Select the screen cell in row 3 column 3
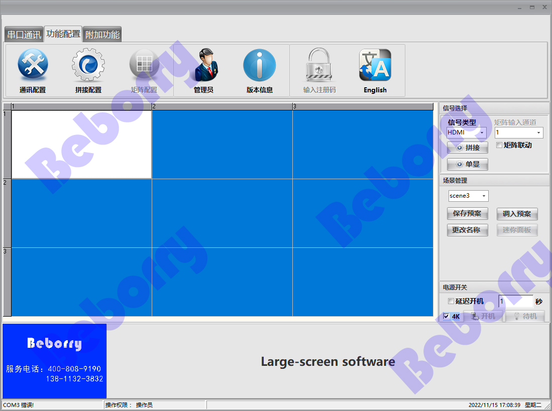552x411 pixels. (x=363, y=282)
